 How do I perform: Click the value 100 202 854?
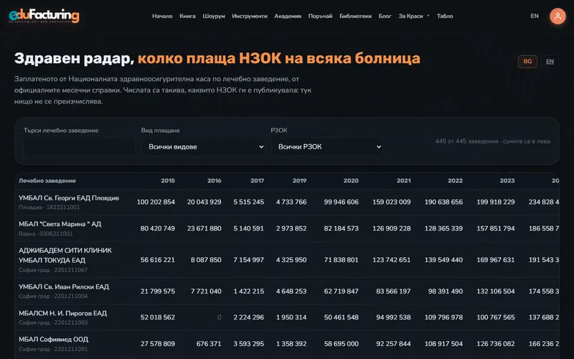156,202
